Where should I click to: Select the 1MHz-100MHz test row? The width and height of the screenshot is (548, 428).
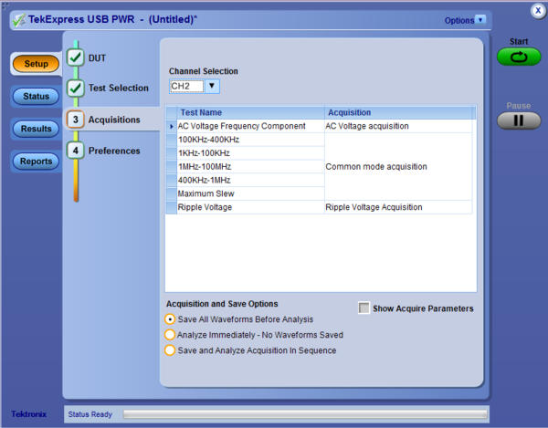point(250,167)
